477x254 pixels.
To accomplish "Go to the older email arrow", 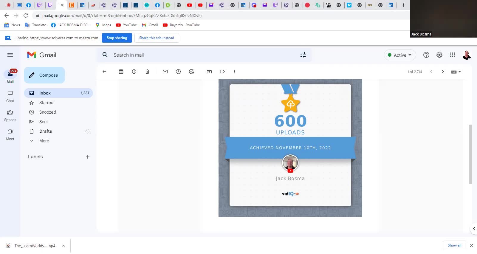I will pos(443,72).
